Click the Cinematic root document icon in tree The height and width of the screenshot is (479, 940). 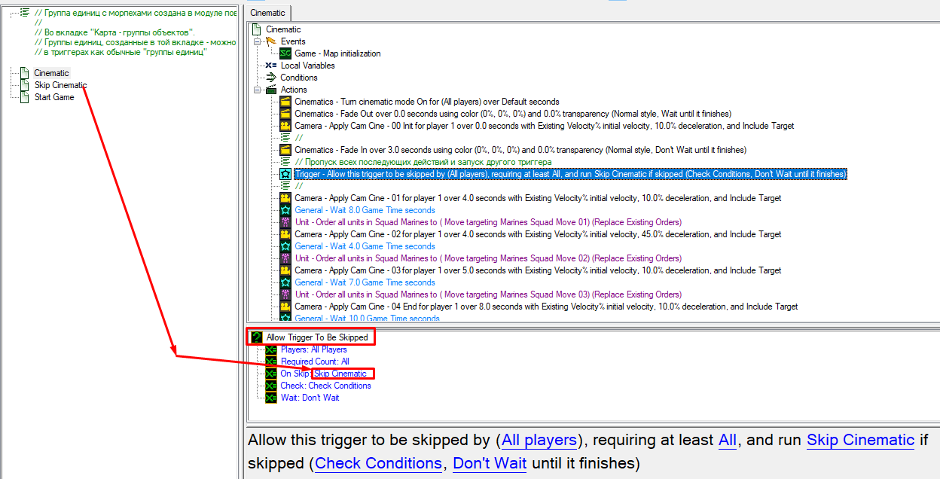coord(257,29)
